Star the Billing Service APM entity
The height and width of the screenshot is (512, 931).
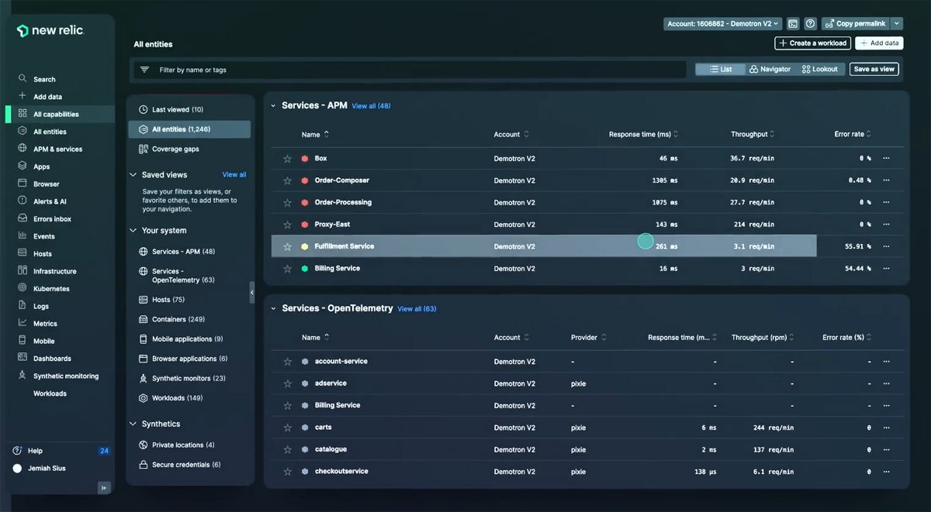(287, 269)
